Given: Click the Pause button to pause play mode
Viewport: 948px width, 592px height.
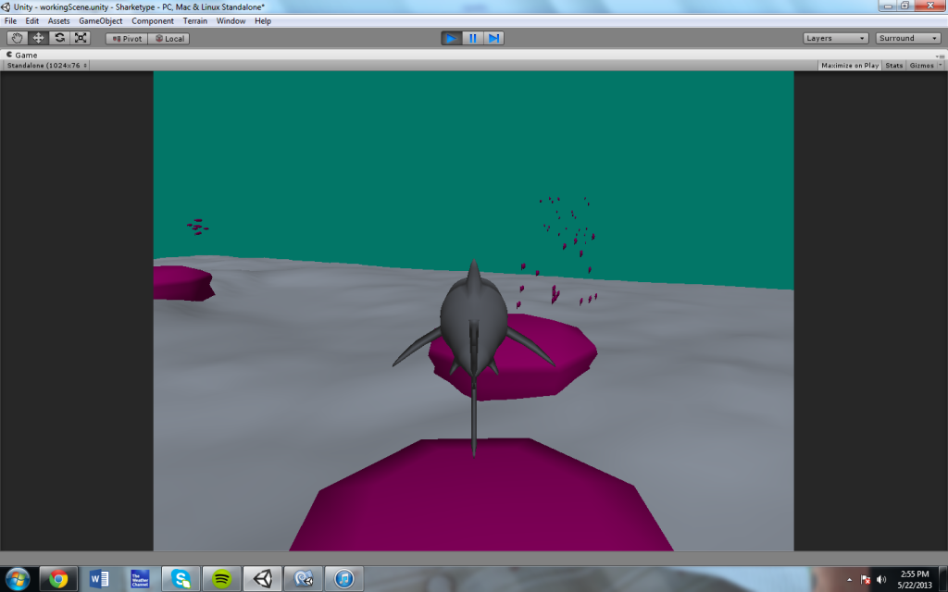Looking at the screenshot, I should tap(473, 38).
